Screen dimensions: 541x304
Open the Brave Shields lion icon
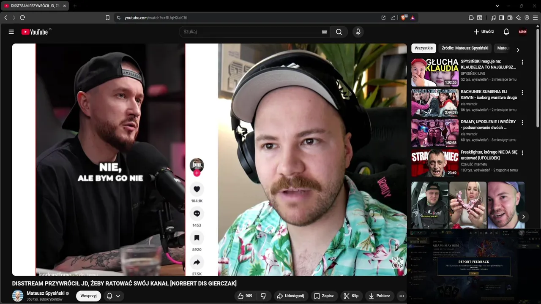tap(403, 18)
